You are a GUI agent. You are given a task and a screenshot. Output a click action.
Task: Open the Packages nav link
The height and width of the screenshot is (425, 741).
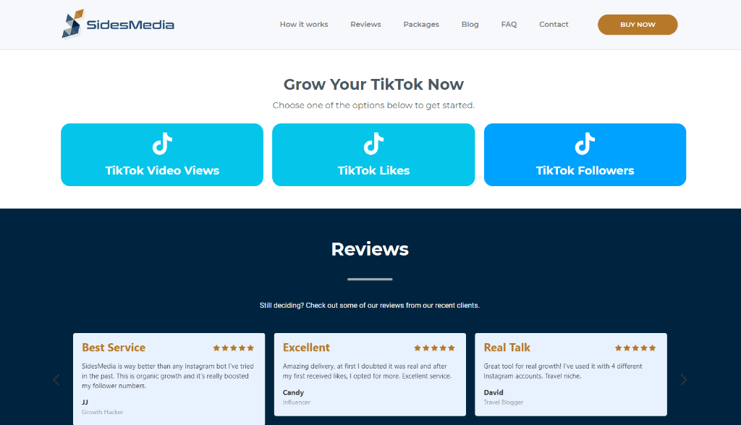pos(421,25)
